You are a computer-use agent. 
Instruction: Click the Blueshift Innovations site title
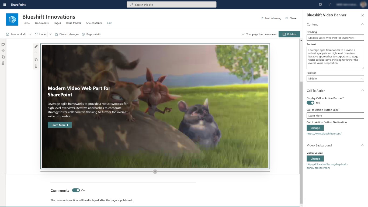[49, 17]
